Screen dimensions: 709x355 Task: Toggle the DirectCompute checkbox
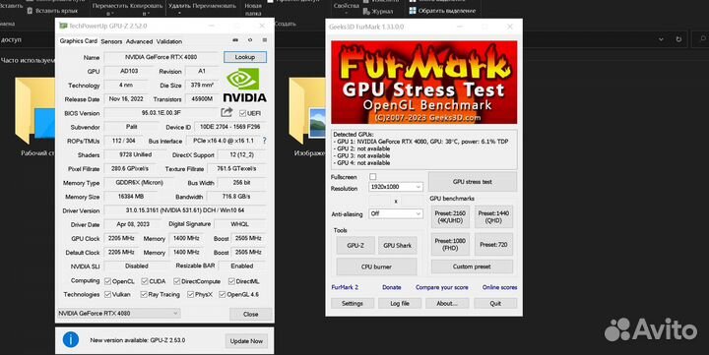177,281
